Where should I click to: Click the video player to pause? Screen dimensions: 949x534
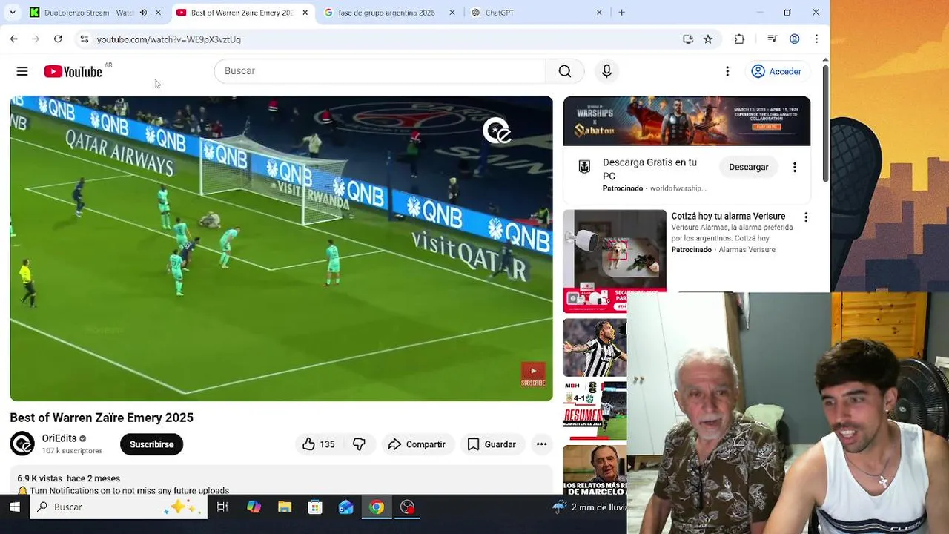click(x=281, y=248)
